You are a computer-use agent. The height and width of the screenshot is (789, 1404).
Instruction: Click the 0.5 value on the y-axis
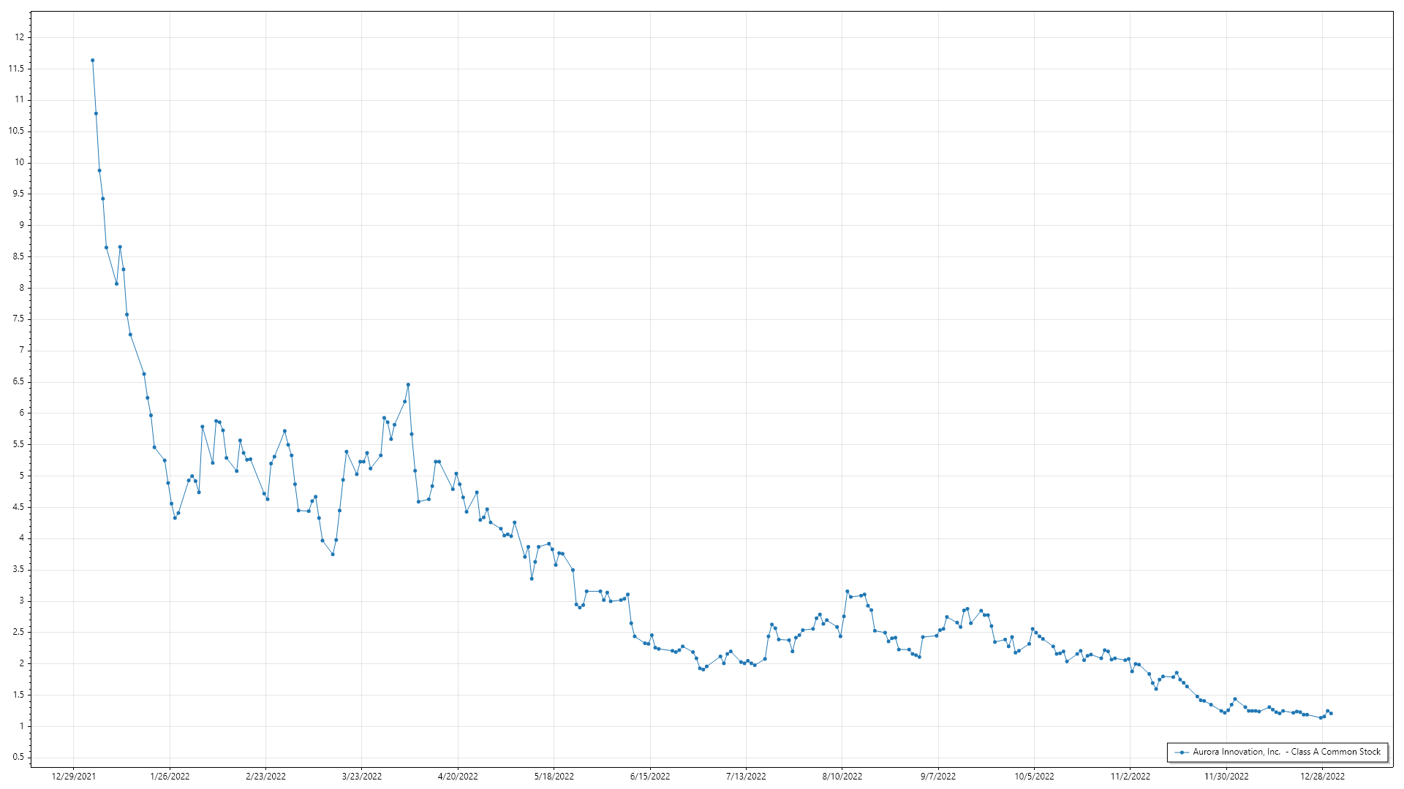[x=18, y=757]
